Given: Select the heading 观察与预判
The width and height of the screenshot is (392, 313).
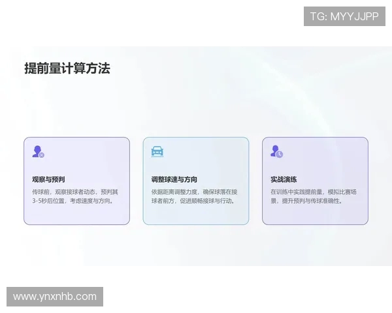Looking at the screenshot, I should pyautogui.click(x=48, y=179).
